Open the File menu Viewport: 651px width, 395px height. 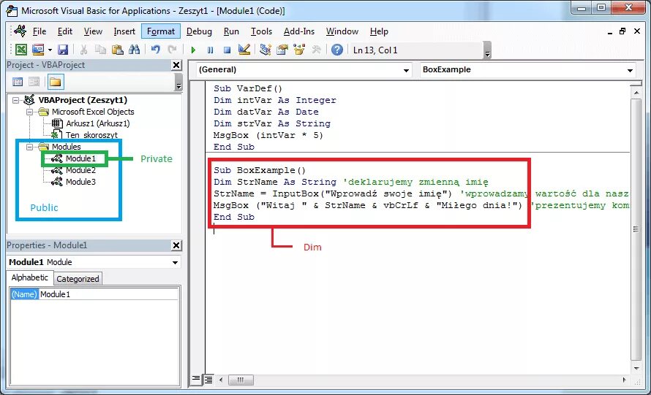tap(39, 31)
